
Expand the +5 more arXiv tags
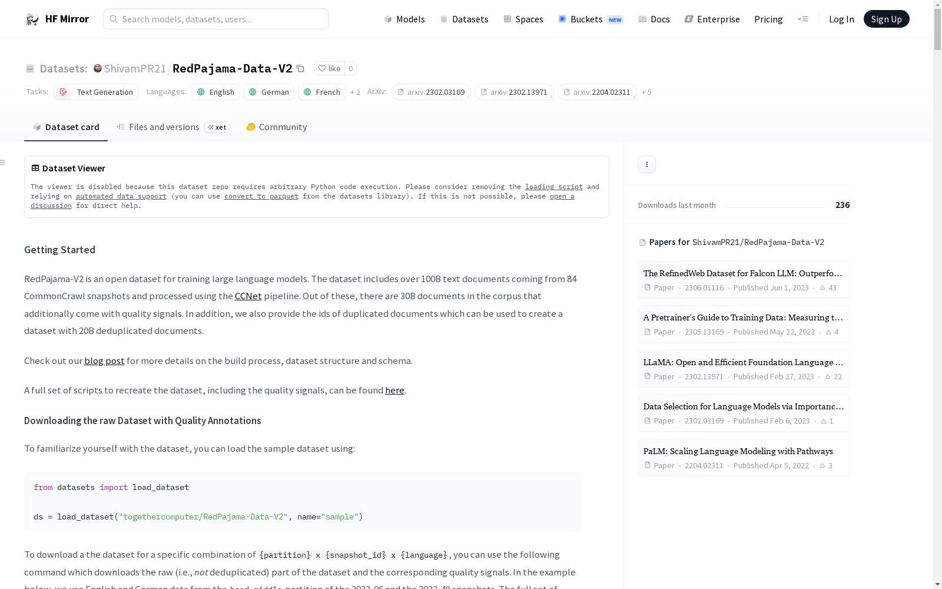[x=646, y=92]
